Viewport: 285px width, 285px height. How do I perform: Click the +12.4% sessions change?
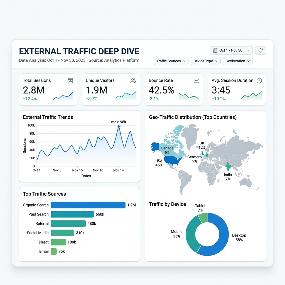click(30, 99)
